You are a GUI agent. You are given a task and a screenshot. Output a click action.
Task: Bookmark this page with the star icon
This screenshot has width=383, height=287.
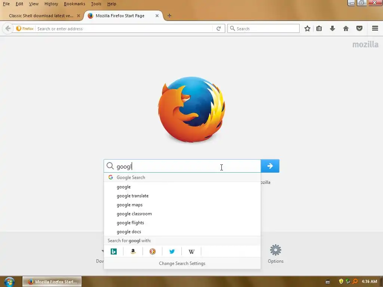click(307, 28)
